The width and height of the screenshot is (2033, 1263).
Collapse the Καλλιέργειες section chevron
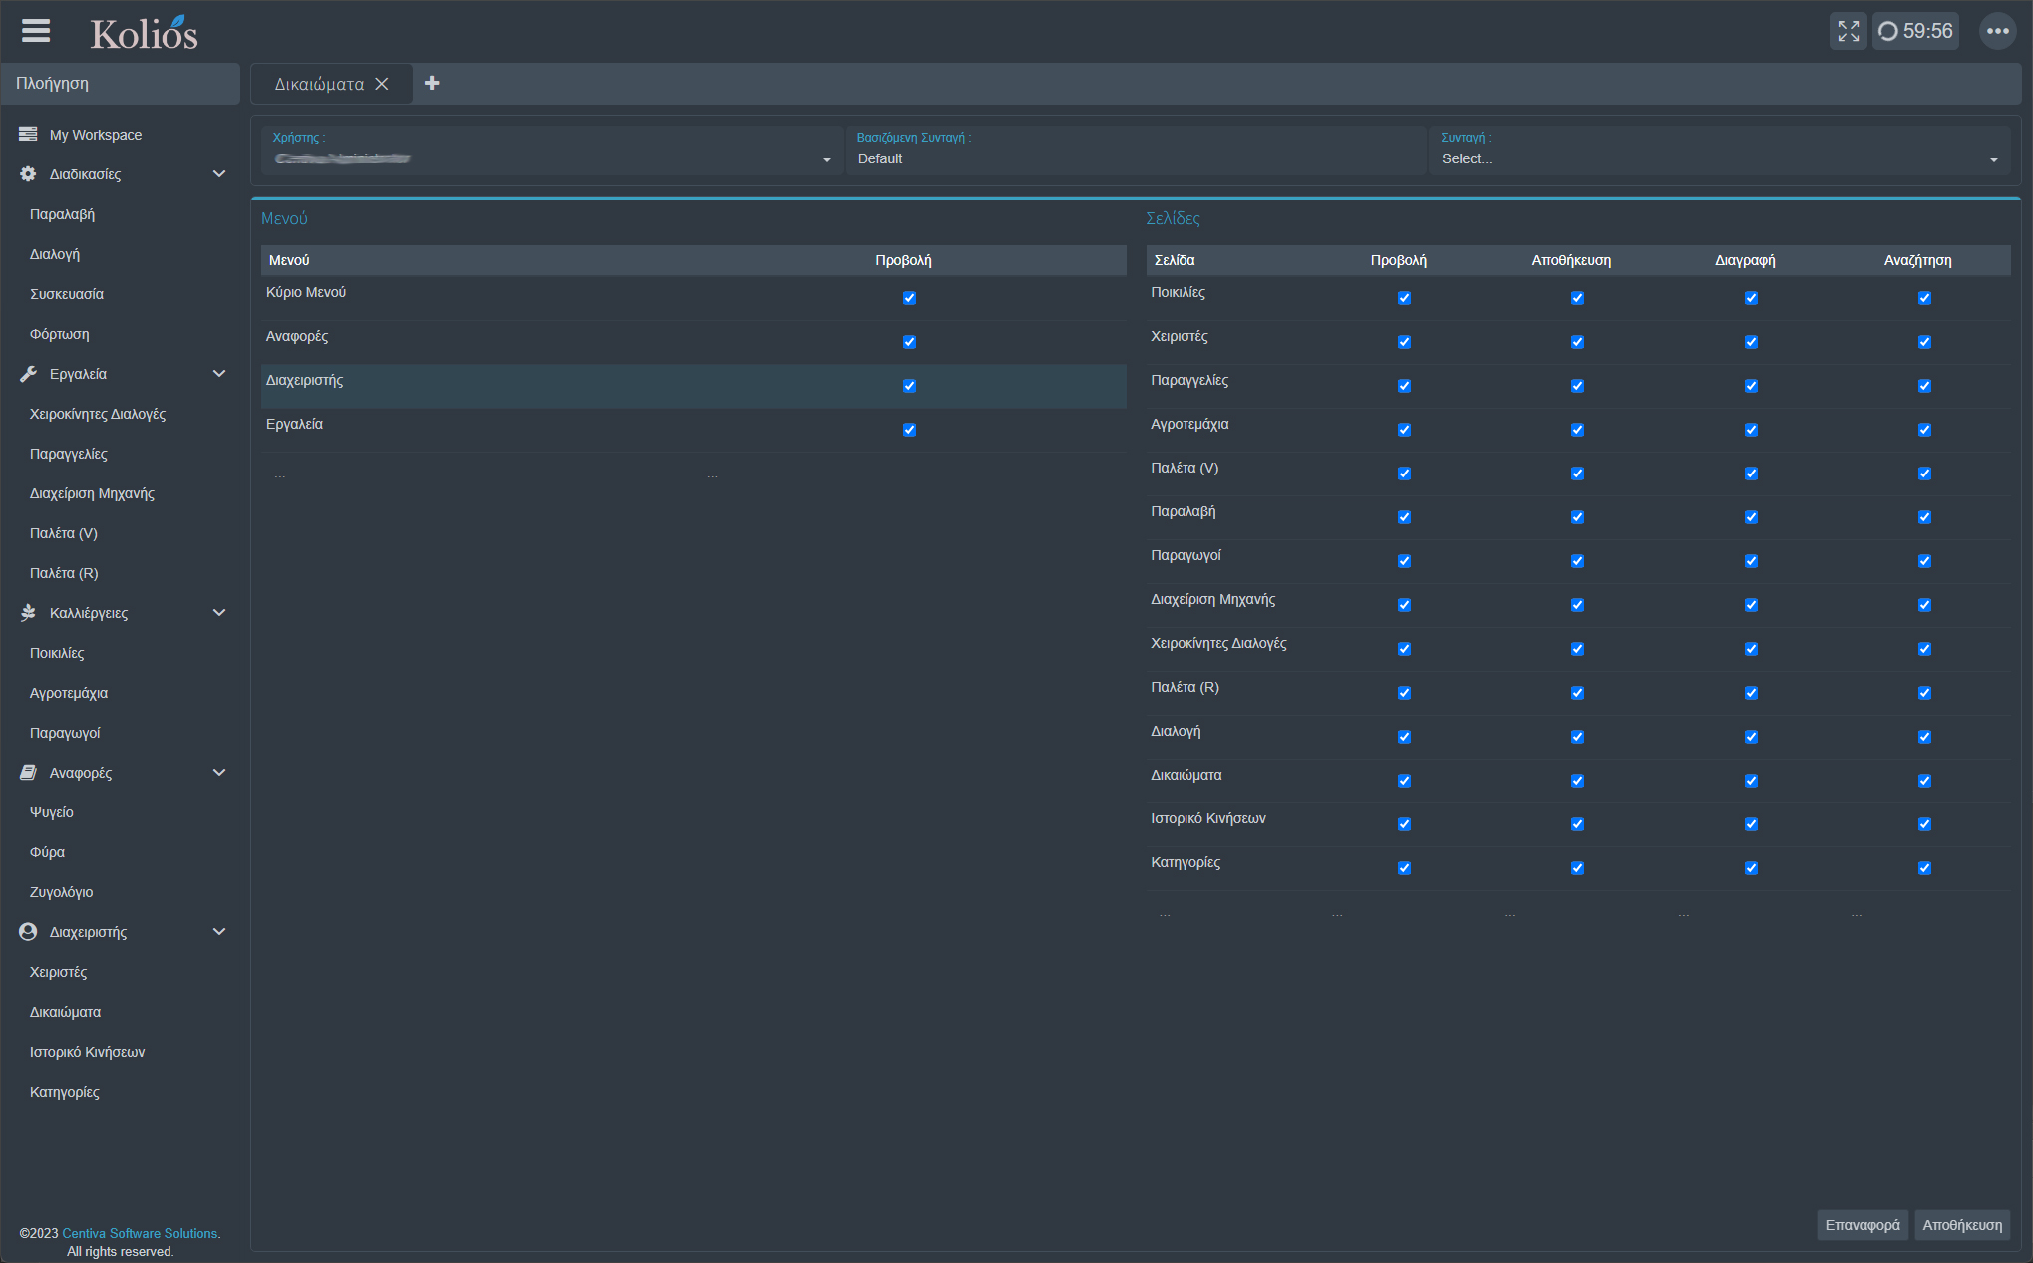point(219,612)
